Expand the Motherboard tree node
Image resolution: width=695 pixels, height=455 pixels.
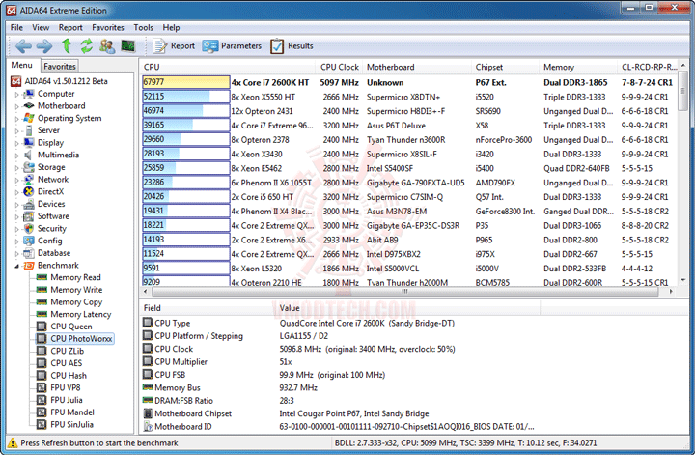pos(15,106)
